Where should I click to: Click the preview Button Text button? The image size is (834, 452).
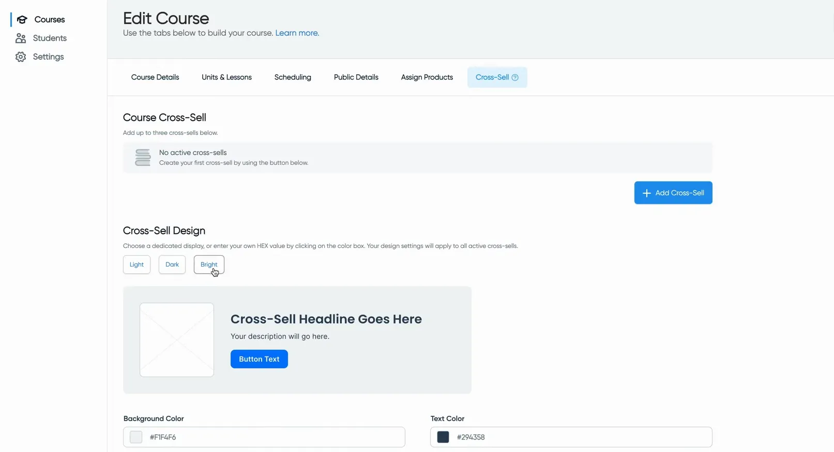tap(259, 359)
